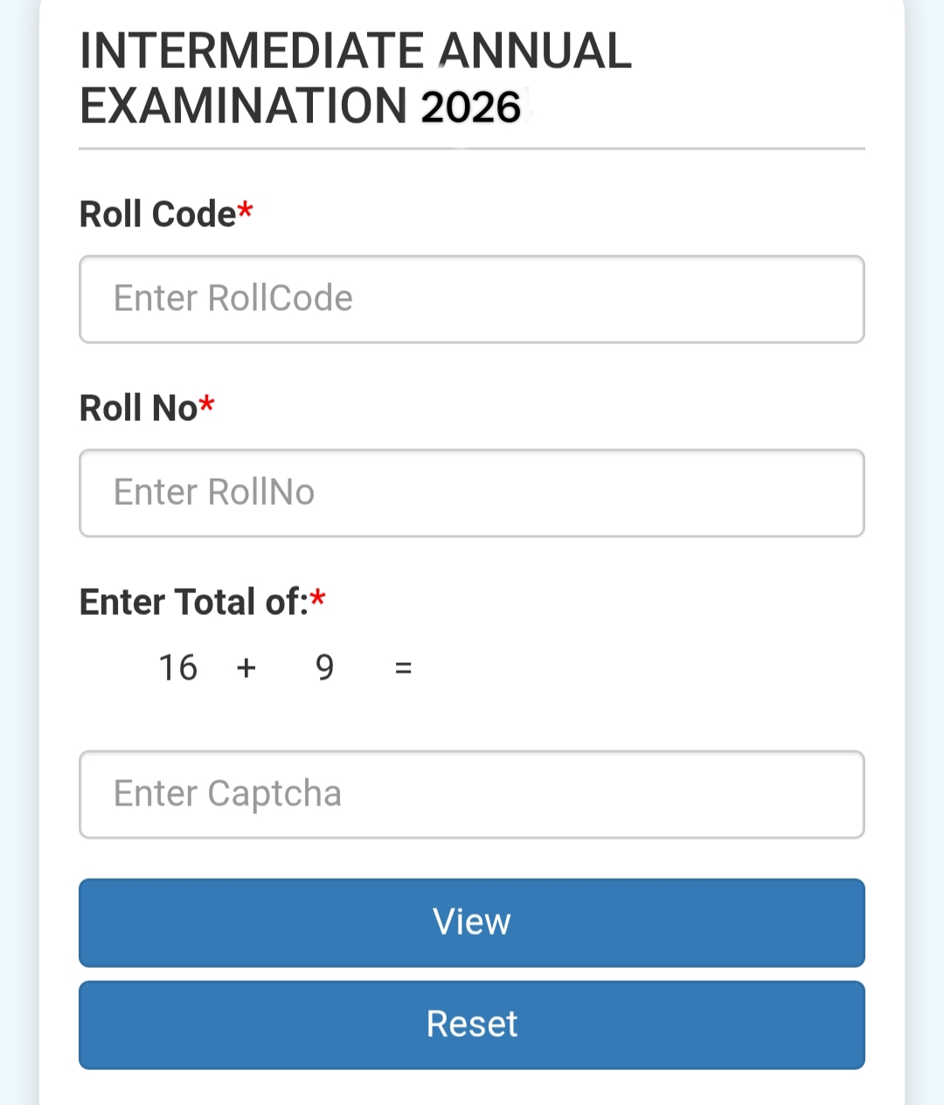944x1105 pixels.
Task: Click the Roll Code label text
Action: tap(157, 214)
